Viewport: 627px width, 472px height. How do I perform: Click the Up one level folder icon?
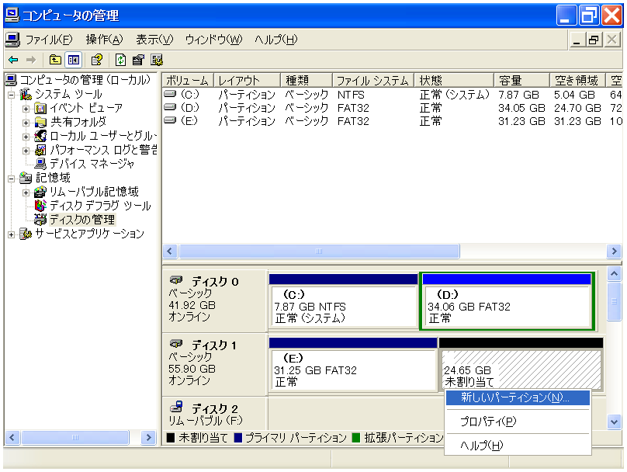pos(55,60)
